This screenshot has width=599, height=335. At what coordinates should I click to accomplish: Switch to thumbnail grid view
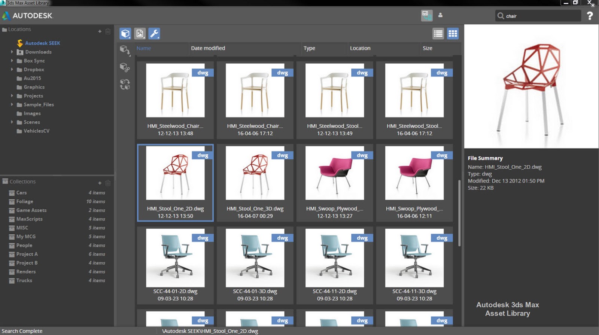(453, 34)
